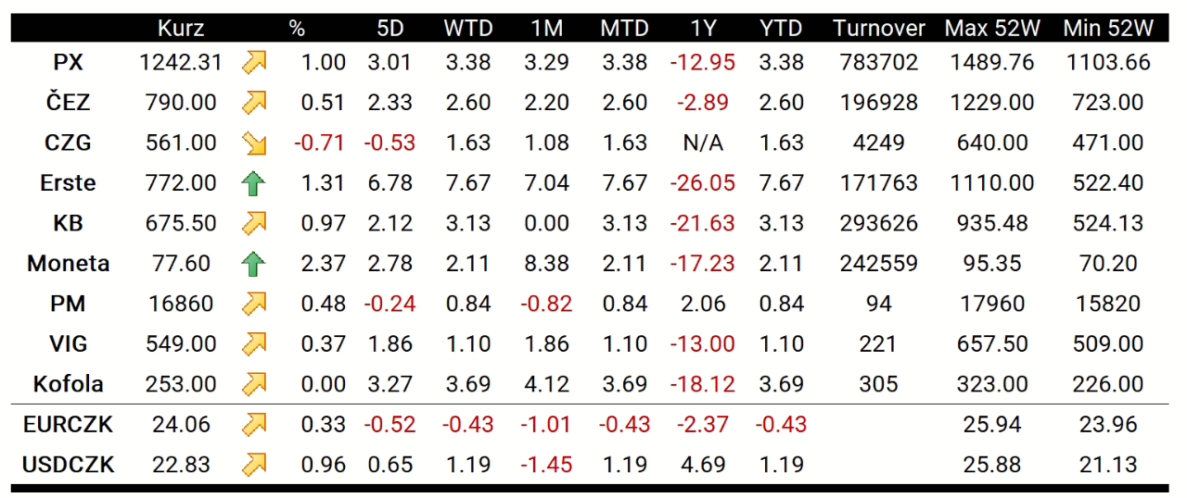The height and width of the screenshot is (498, 1187).
Task: Click the Turnover column header
Action: click(x=878, y=29)
